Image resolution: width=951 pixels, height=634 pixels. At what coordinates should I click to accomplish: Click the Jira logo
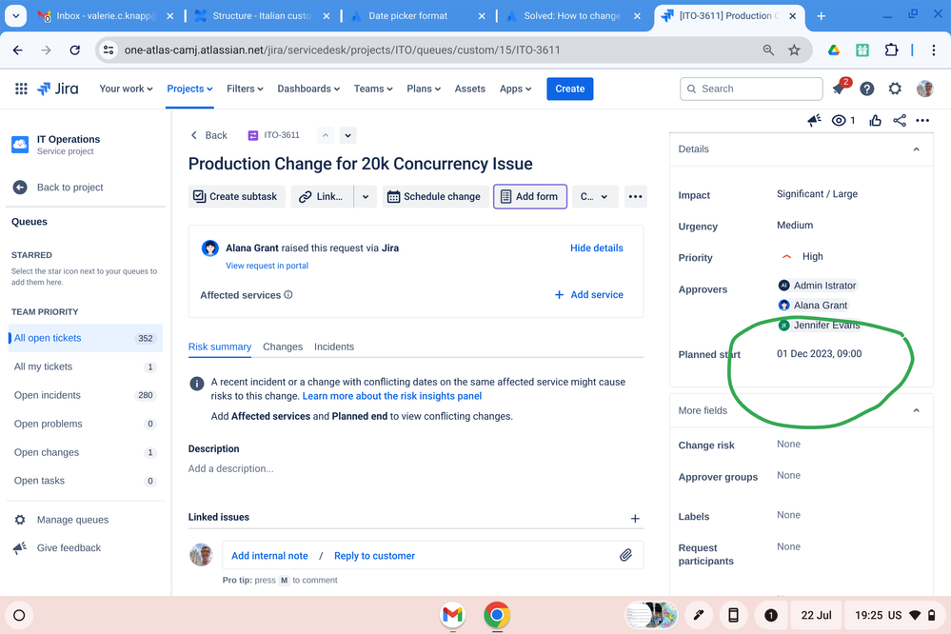[x=58, y=89]
